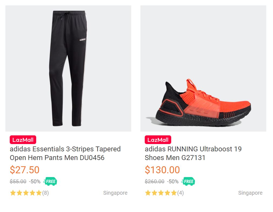
Task: Click the $27.50 sale price
Action: coord(25,170)
